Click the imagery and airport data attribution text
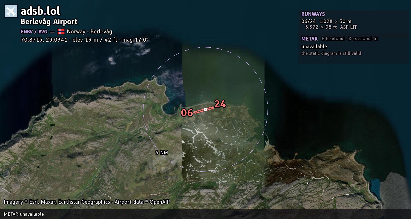This screenshot has height=219, width=411. pyautogui.click(x=87, y=202)
